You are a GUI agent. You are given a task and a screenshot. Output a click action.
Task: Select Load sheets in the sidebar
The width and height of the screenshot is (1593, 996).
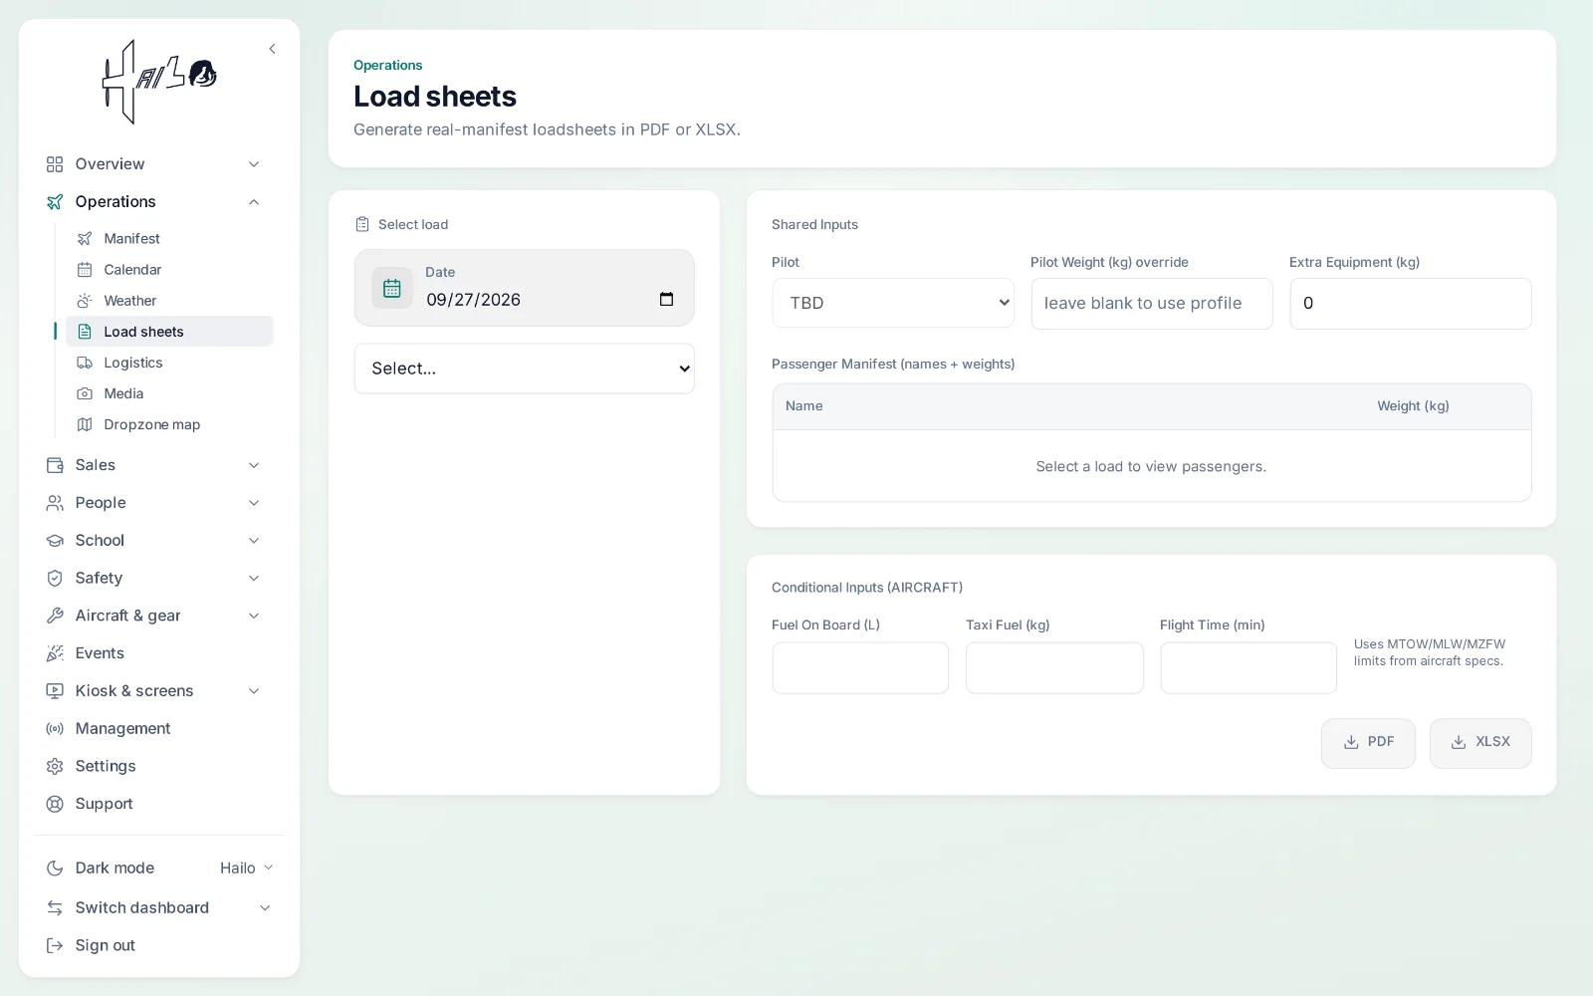click(x=169, y=332)
